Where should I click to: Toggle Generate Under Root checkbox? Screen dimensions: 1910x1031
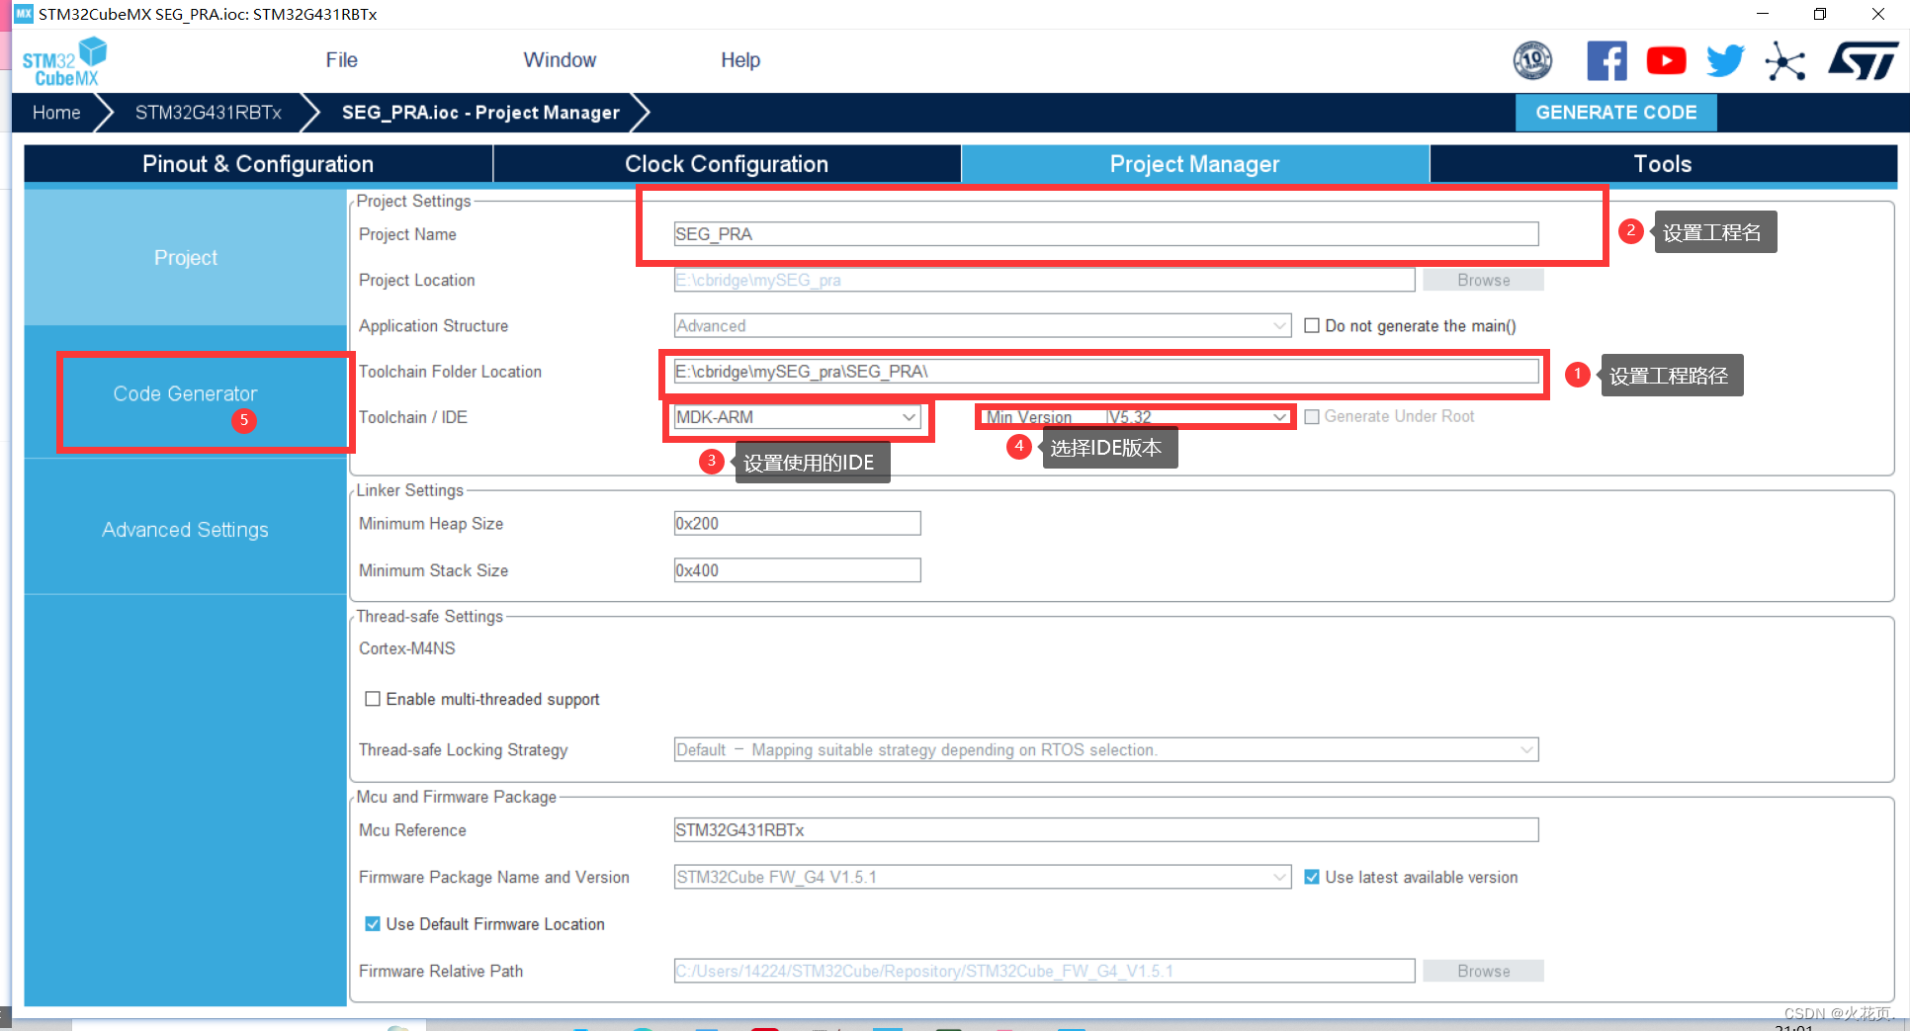click(x=1312, y=417)
